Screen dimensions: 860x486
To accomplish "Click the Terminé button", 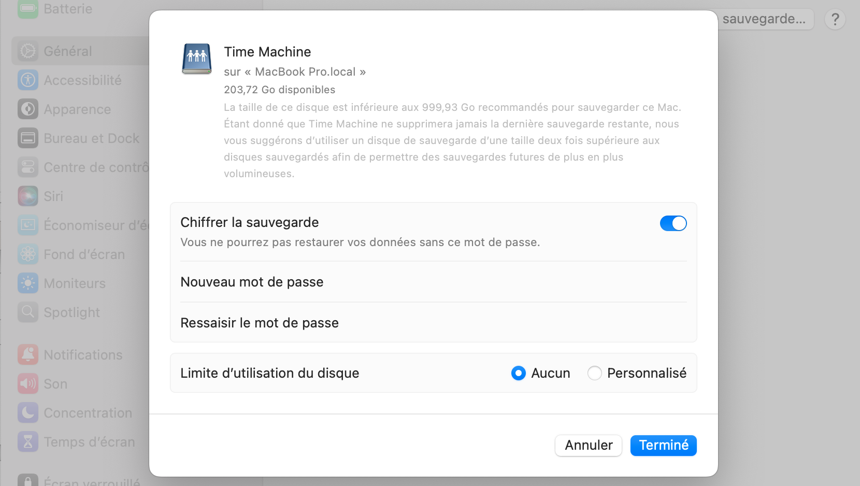I will 664,446.
